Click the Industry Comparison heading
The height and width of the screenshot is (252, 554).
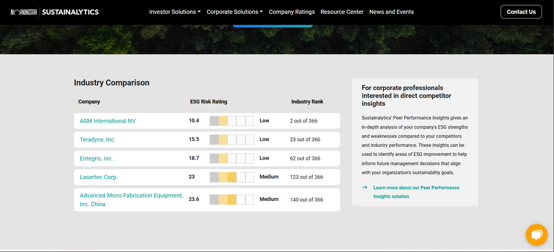(x=112, y=83)
